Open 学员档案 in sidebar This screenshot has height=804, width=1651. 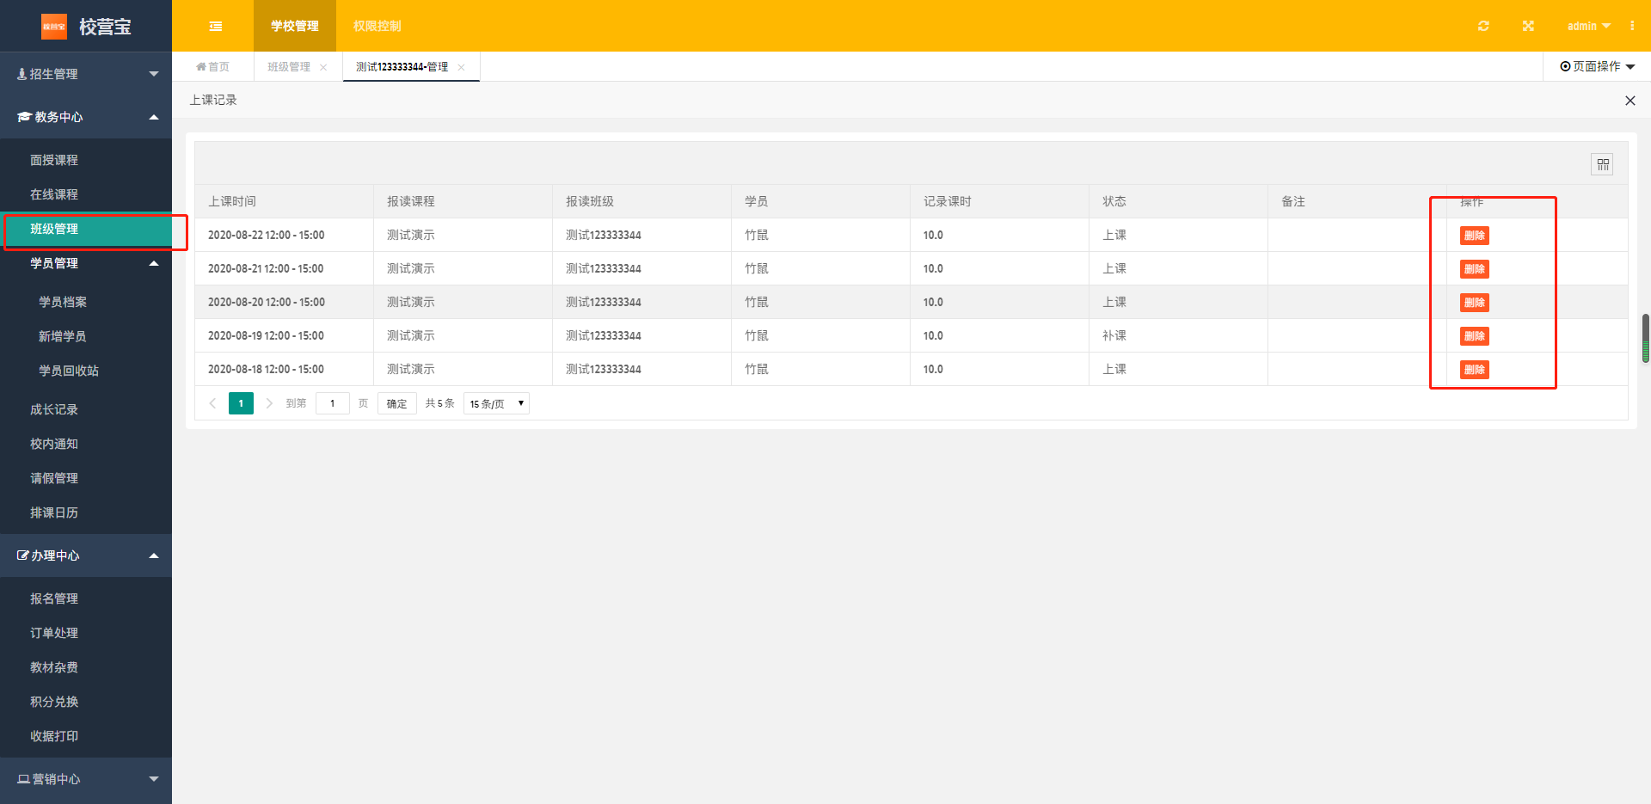point(86,302)
